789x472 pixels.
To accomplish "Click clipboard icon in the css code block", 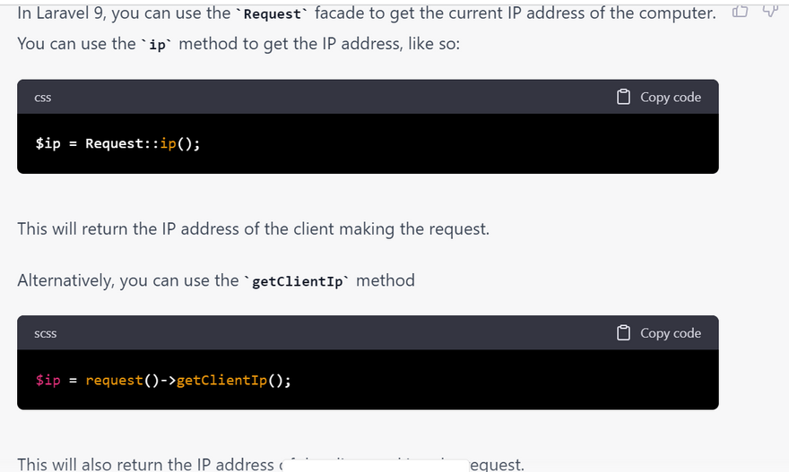I will pos(624,97).
